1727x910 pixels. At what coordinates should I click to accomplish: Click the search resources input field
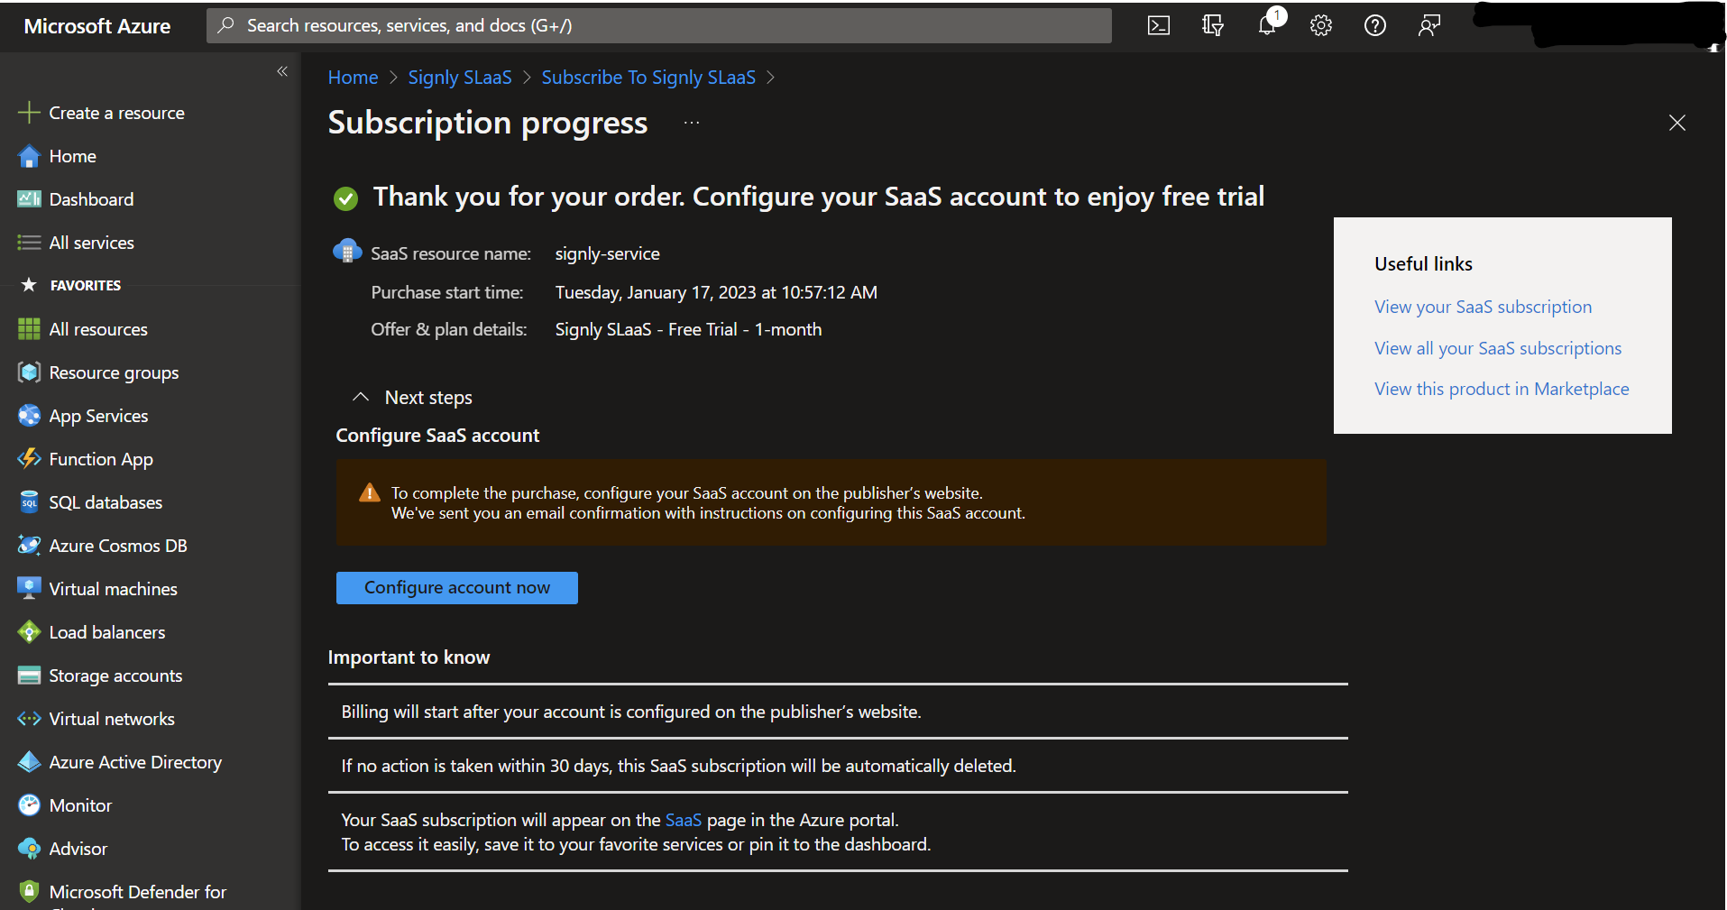pyautogui.click(x=658, y=25)
